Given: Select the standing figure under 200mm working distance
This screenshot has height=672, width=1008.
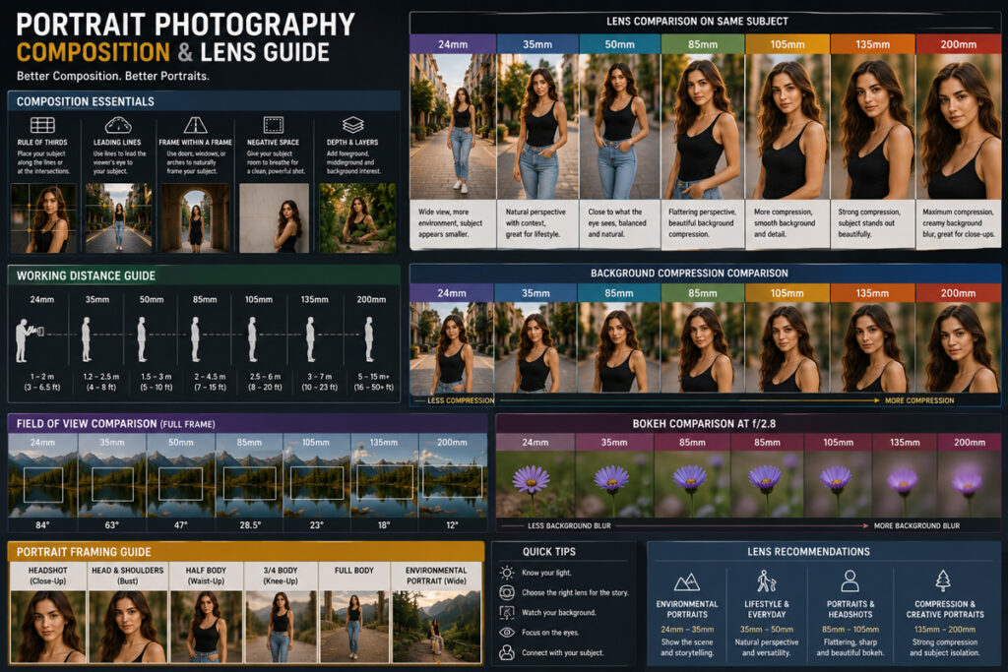Looking at the screenshot, I should [369, 339].
